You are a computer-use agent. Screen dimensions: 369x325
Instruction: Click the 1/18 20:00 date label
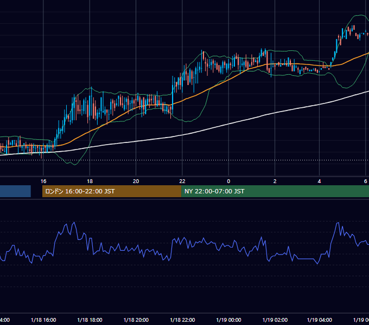click(x=136, y=320)
